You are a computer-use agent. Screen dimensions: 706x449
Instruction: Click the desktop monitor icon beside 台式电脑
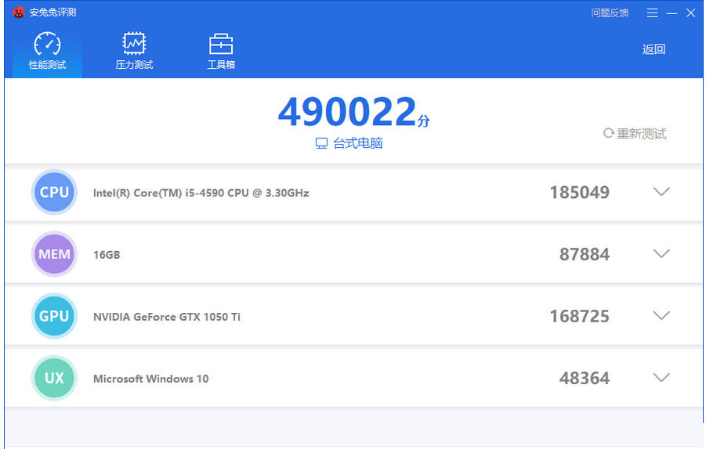tap(321, 143)
